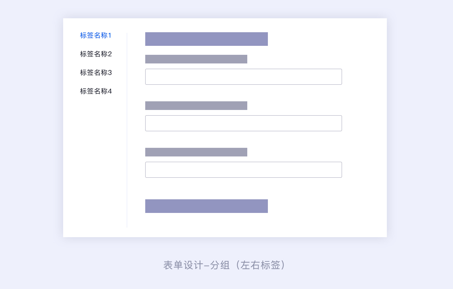
Task: Switch to the 标签名称2 tab
Action: [96, 54]
